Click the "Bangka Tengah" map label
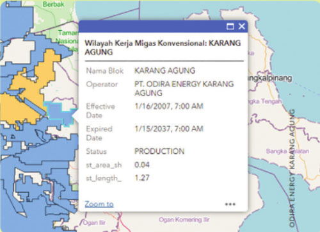The width and height of the screenshot is (320, 232). pyautogui.click(x=265, y=101)
